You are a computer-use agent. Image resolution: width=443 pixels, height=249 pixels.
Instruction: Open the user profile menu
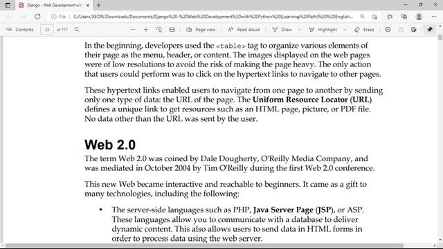click(419, 17)
